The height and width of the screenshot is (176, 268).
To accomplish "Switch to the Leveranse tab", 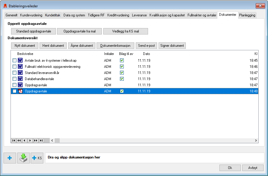I will point(139,15).
